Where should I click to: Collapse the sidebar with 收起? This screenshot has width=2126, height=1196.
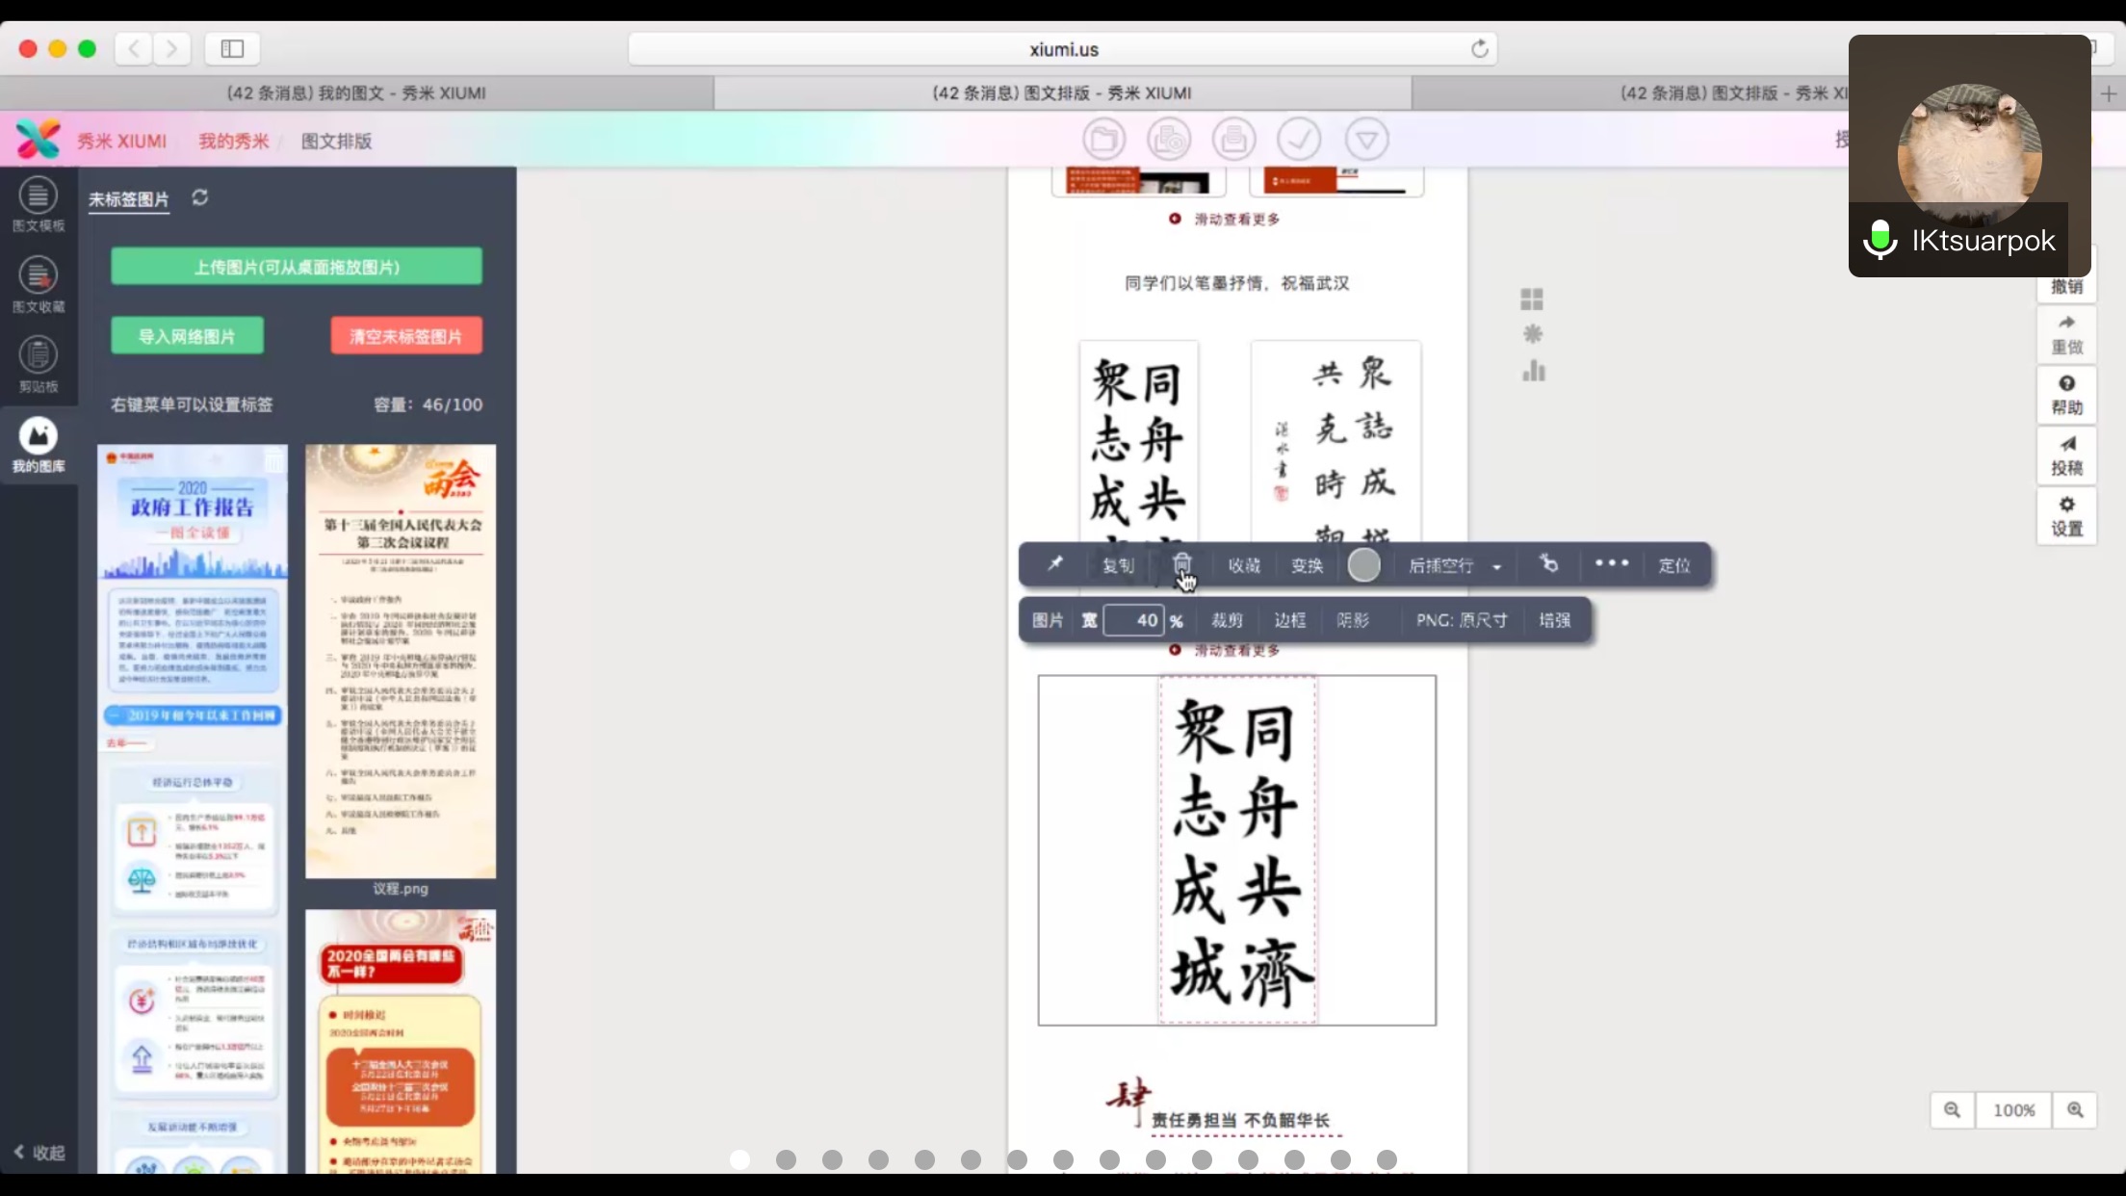[x=39, y=1153]
